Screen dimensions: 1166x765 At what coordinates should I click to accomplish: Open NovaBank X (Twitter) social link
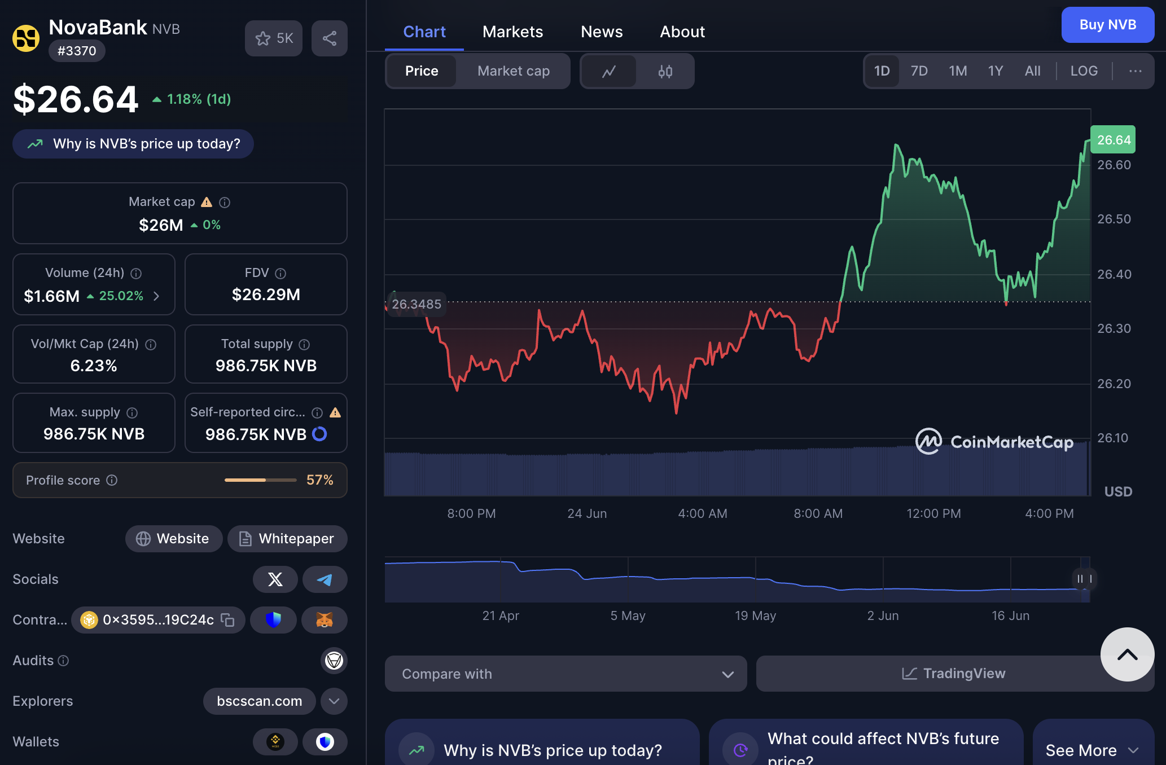[x=275, y=579]
